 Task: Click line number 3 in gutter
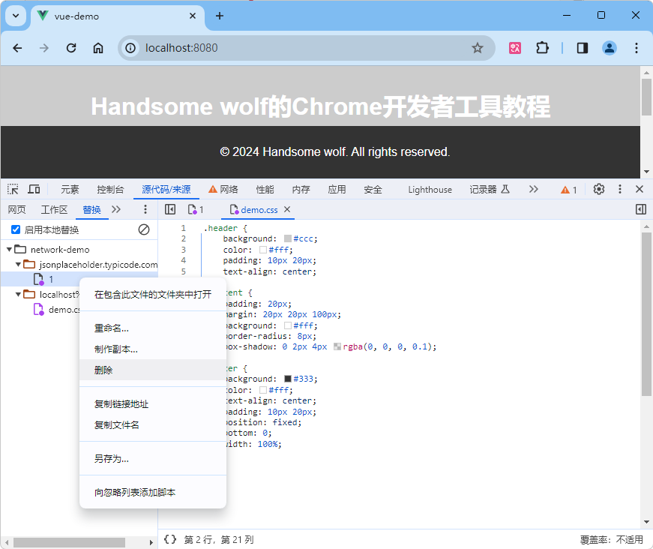click(184, 250)
